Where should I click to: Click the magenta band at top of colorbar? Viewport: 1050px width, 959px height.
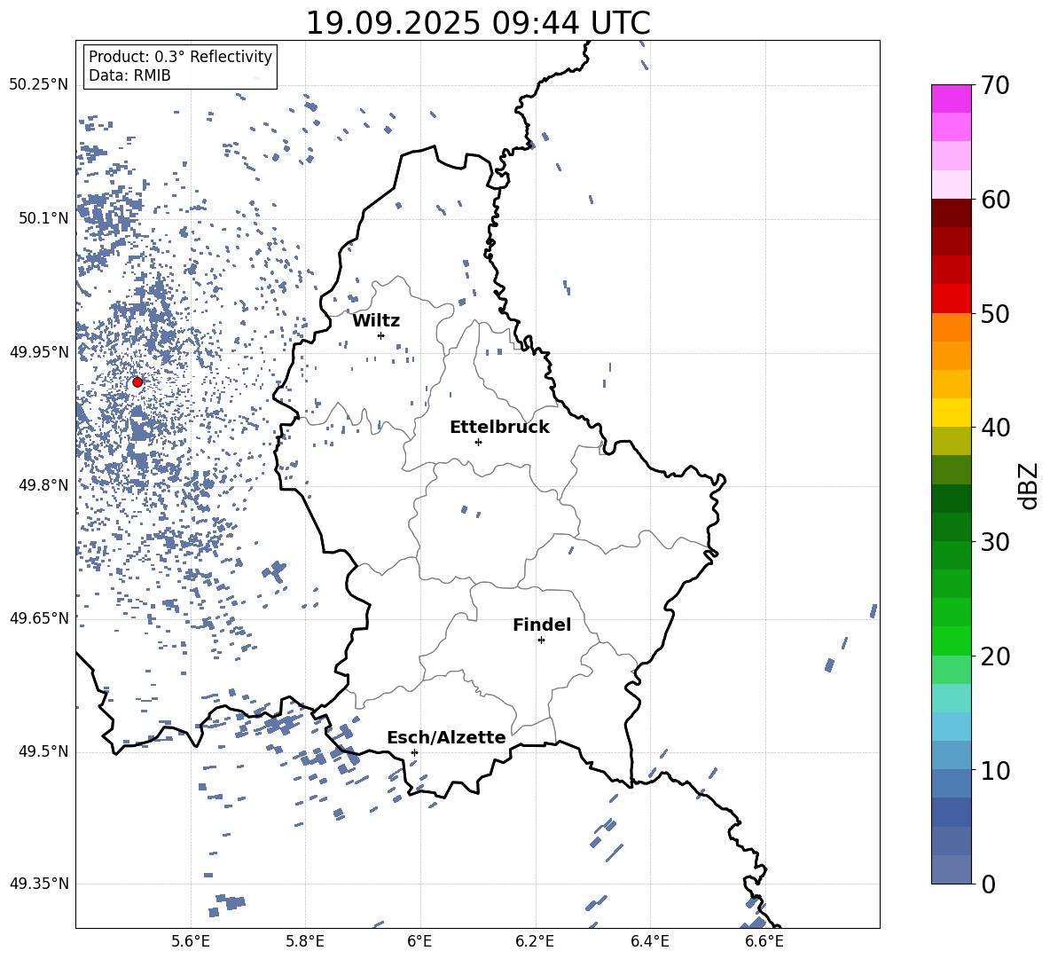[x=951, y=98]
